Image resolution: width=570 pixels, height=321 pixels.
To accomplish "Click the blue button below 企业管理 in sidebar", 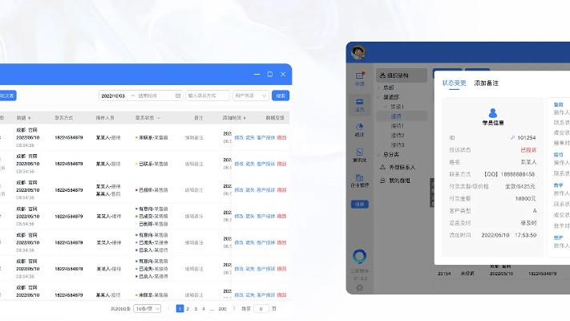I will click(x=359, y=204).
